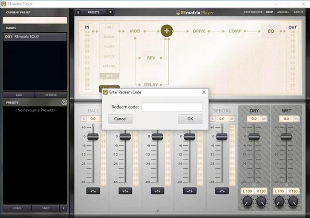Image resolution: width=310 pixels, height=218 pixels.
Task: Click the DRY channel fader handle
Action: point(254,136)
